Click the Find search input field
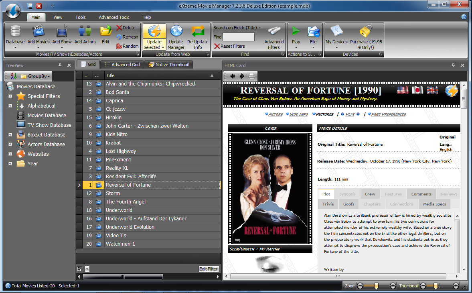Screen dimensions: 472x293 (239, 37)
